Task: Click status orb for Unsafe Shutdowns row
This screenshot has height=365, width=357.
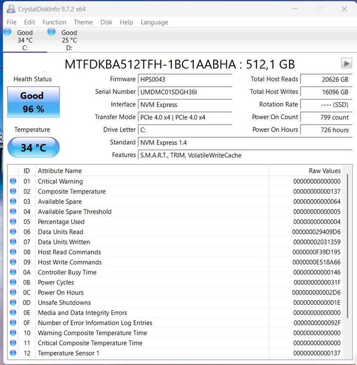Action: pos(13,302)
